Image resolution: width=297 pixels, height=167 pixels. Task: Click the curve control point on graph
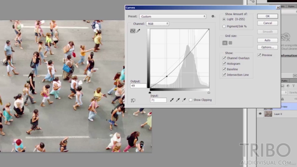167,76
